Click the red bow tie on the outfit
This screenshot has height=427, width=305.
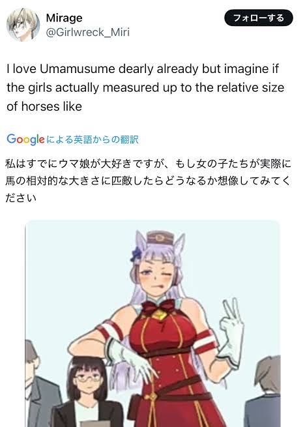click(158, 306)
